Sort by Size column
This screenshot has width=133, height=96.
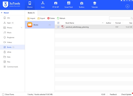point(131,23)
